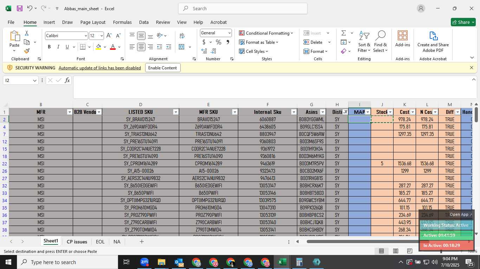
Task: Click the Paste clipboard icon
Action: click(x=14, y=36)
